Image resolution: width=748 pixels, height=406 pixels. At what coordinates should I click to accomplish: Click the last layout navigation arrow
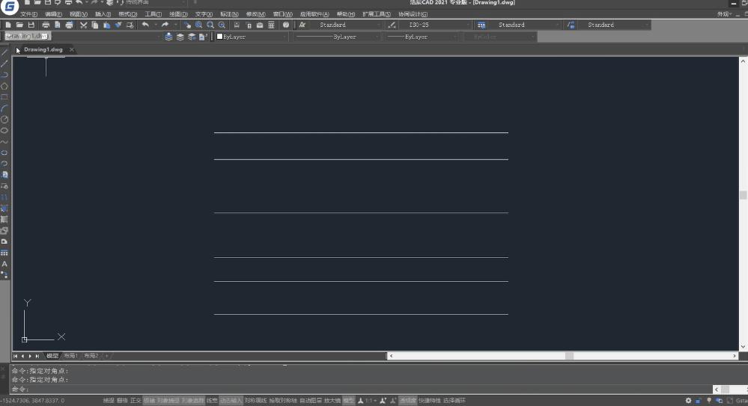tap(37, 356)
